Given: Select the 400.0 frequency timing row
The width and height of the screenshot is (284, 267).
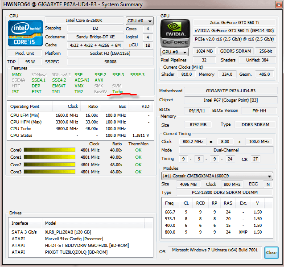Looking at the screenshot, I should (x=217, y=226).
